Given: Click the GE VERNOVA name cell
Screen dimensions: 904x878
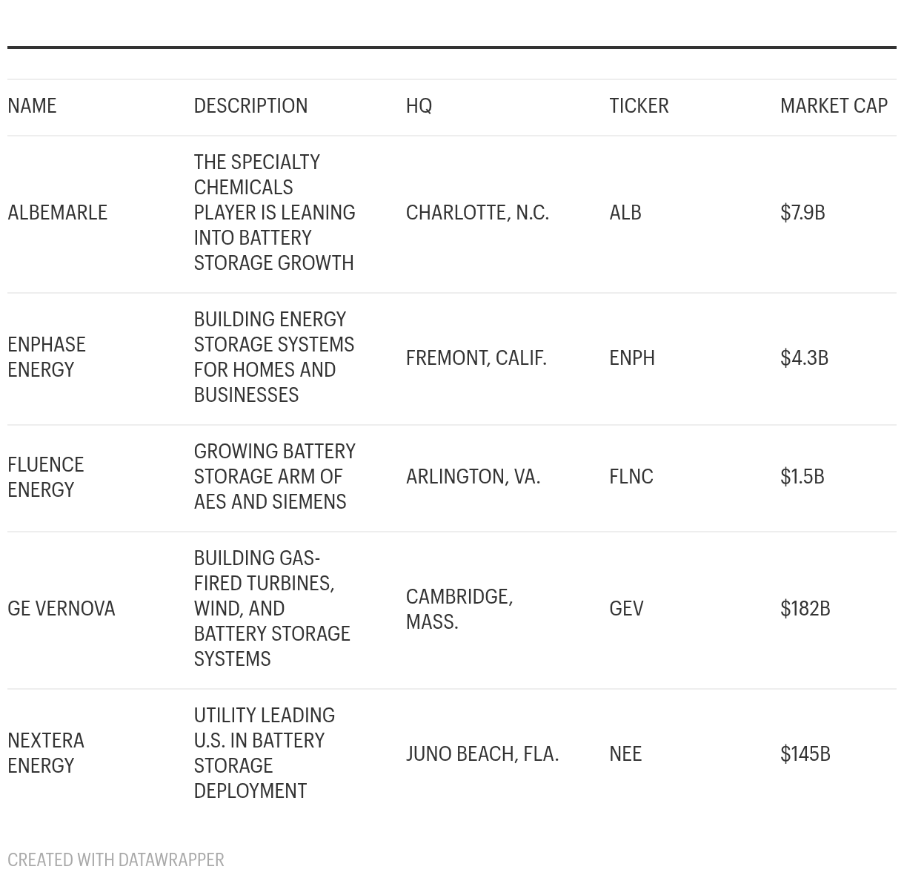Looking at the screenshot, I should (62, 608).
